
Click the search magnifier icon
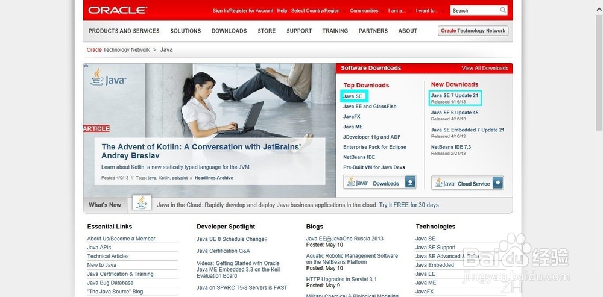pos(503,10)
